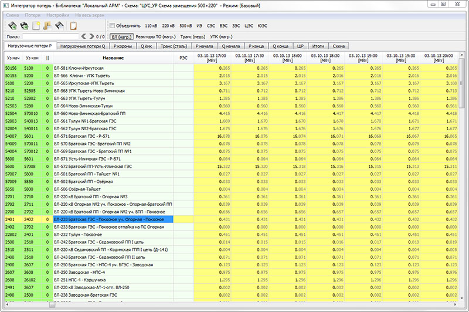Select row ВЛ-563 УПК Тыреть-Тулун
Screen dimensions: 469x312
click(x=231, y=99)
